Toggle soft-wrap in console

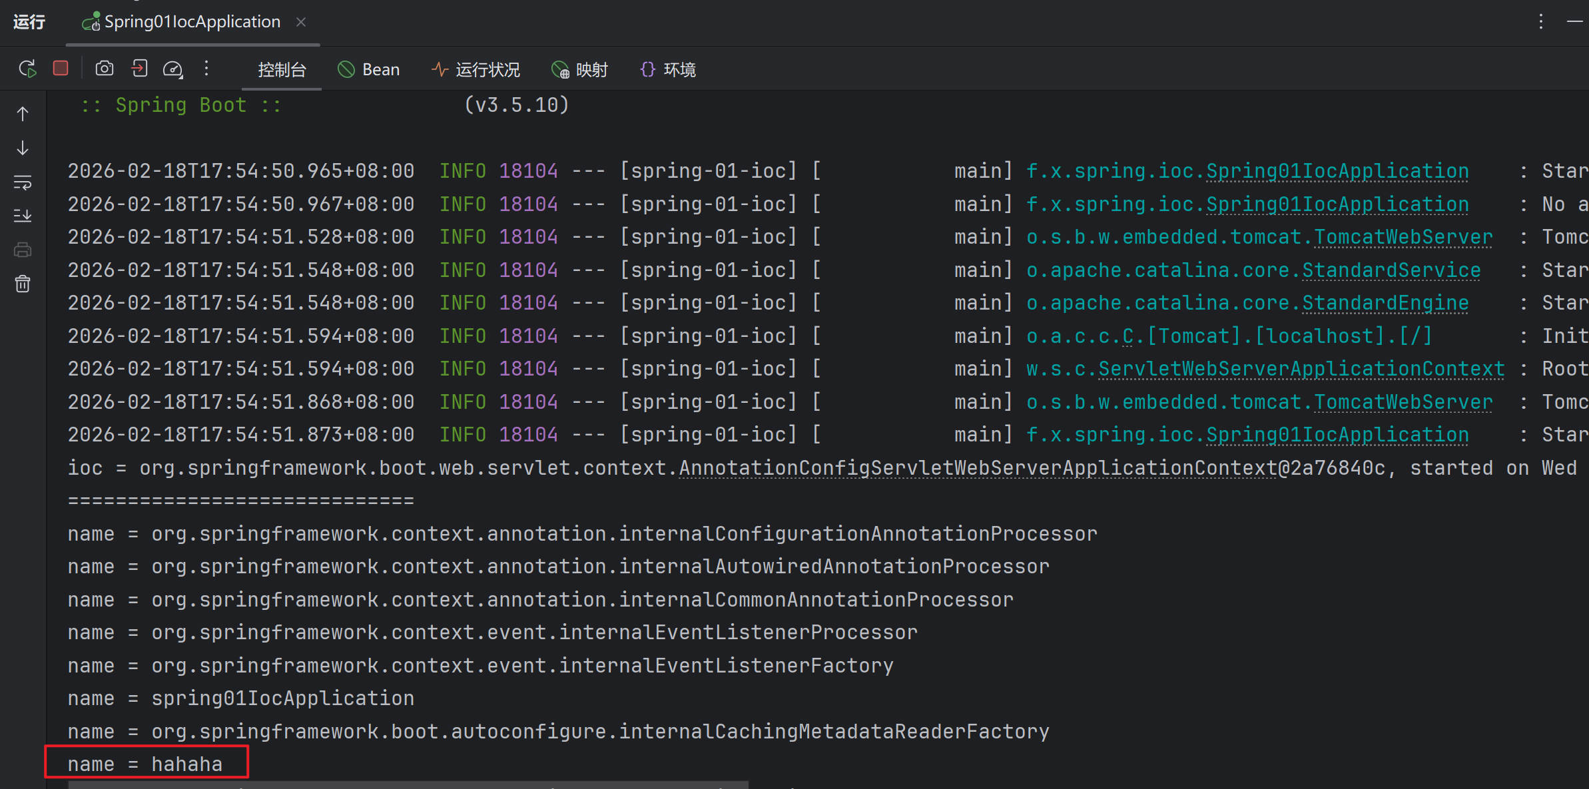23,182
